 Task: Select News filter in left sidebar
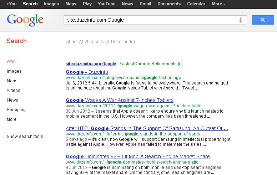(12, 100)
